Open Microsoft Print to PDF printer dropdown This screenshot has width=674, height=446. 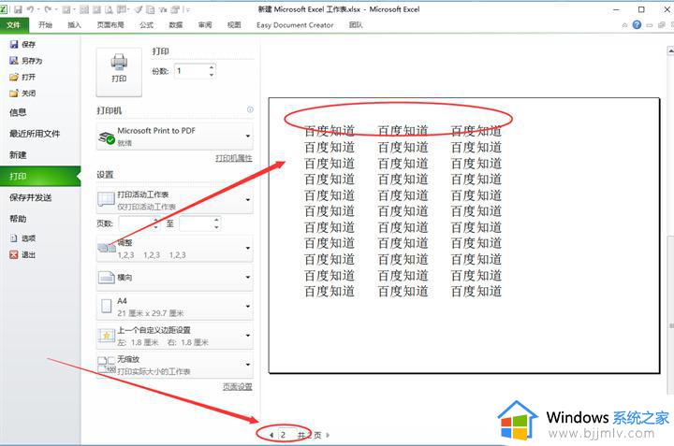point(174,137)
